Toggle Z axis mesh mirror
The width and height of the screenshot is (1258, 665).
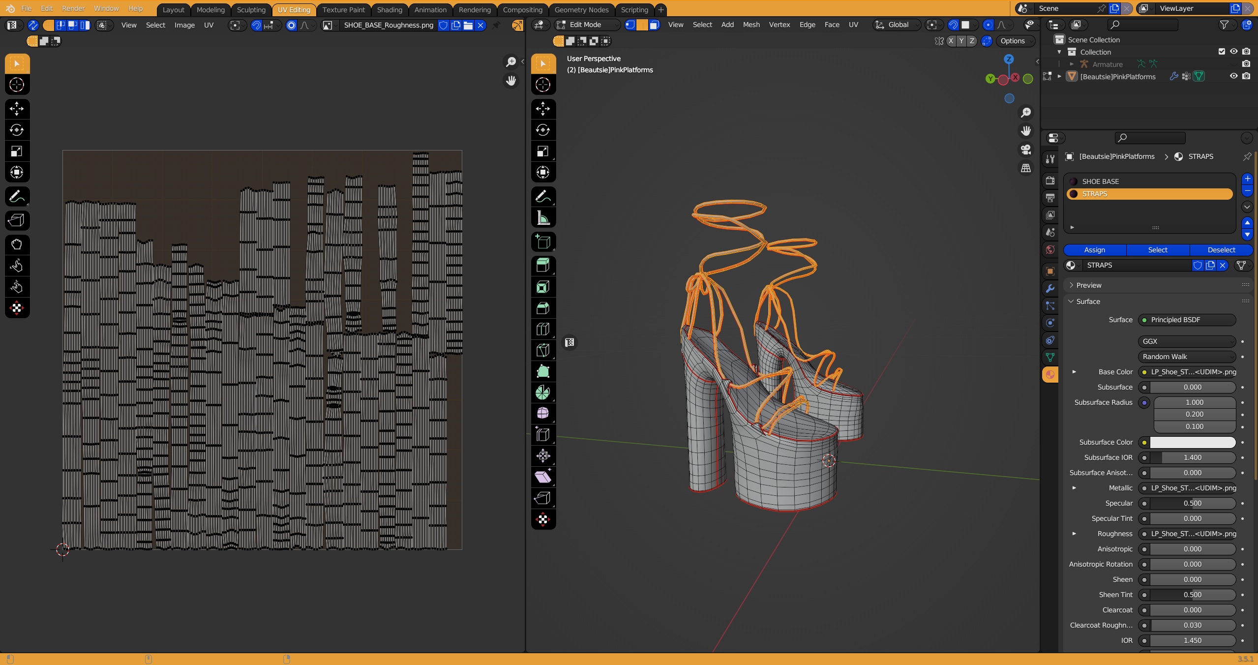[x=972, y=41]
